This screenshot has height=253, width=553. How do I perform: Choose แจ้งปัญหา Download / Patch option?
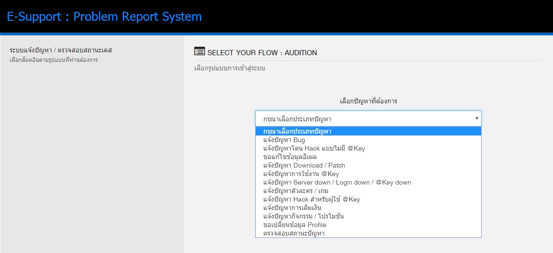[x=368, y=165]
